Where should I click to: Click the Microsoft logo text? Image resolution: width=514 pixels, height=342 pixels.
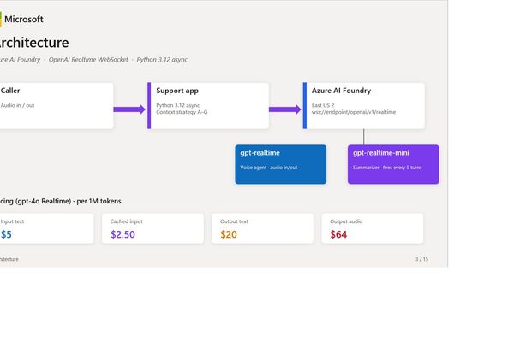coord(24,20)
